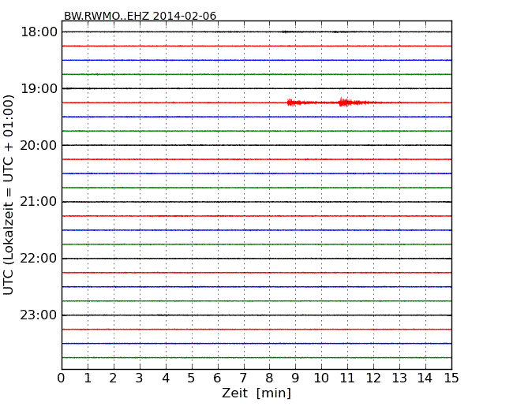Click the 23:00 time label
Image resolution: width=513 pixels, height=410 pixels.
click(x=39, y=315)
